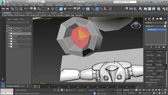Click the X coordinate input field
The image size is (168, 95).
69,90
